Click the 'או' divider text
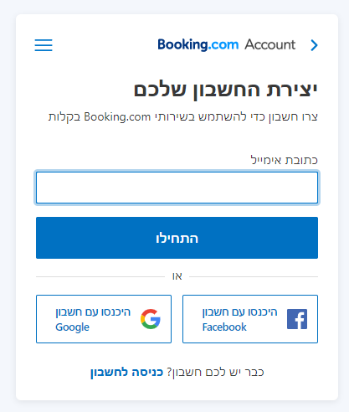Viewport: 349px width, 412px height. tap(177, 276)
